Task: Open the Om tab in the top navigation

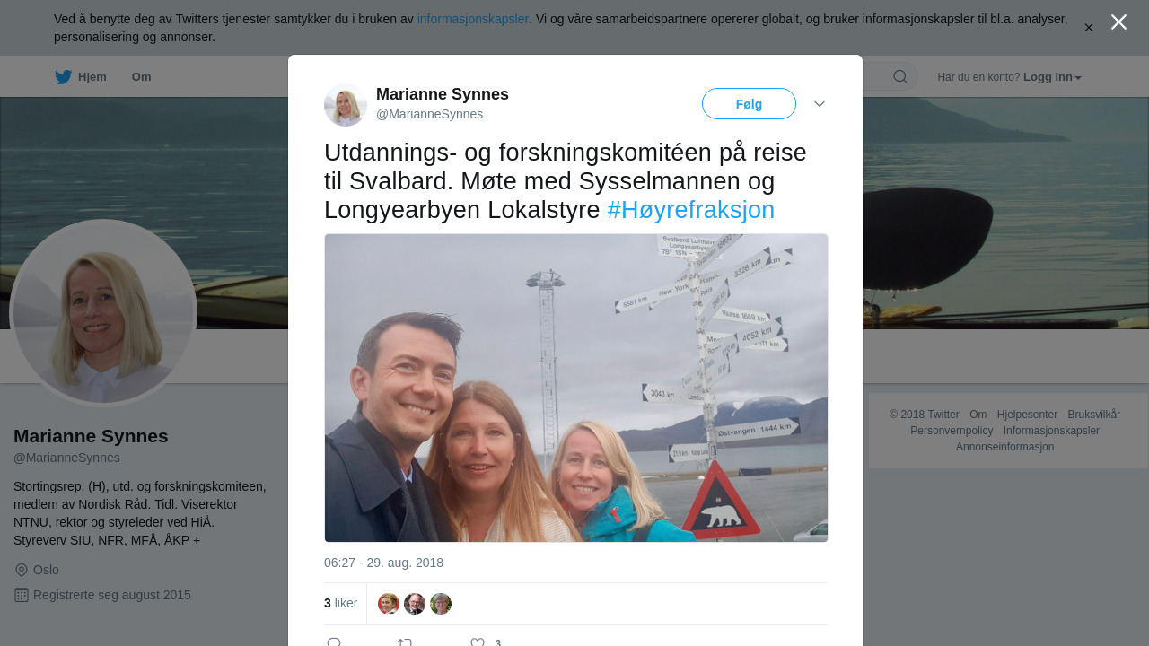Action: [x=142, y=77]
